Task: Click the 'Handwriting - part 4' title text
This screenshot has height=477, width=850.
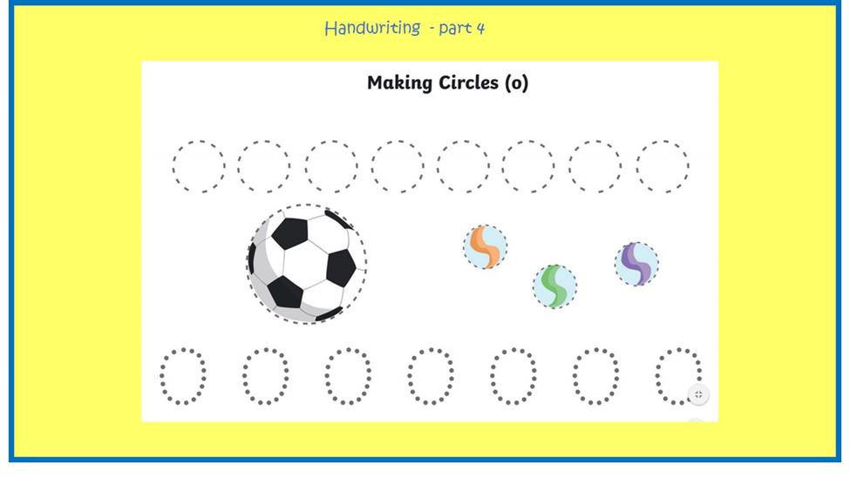Action: [405, 28]
